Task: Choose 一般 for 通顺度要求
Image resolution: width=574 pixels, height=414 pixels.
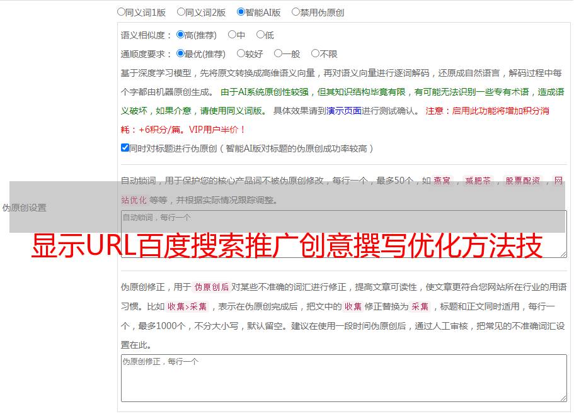Action: coord(278,53)
